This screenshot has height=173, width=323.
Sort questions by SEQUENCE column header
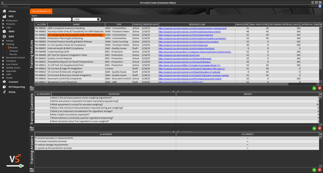click(43, 94)
